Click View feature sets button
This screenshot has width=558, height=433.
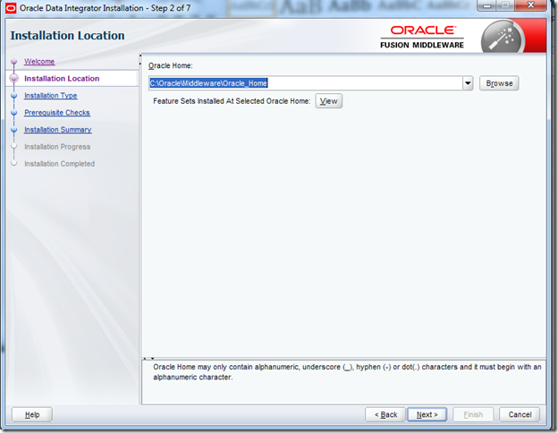(328, 101)
